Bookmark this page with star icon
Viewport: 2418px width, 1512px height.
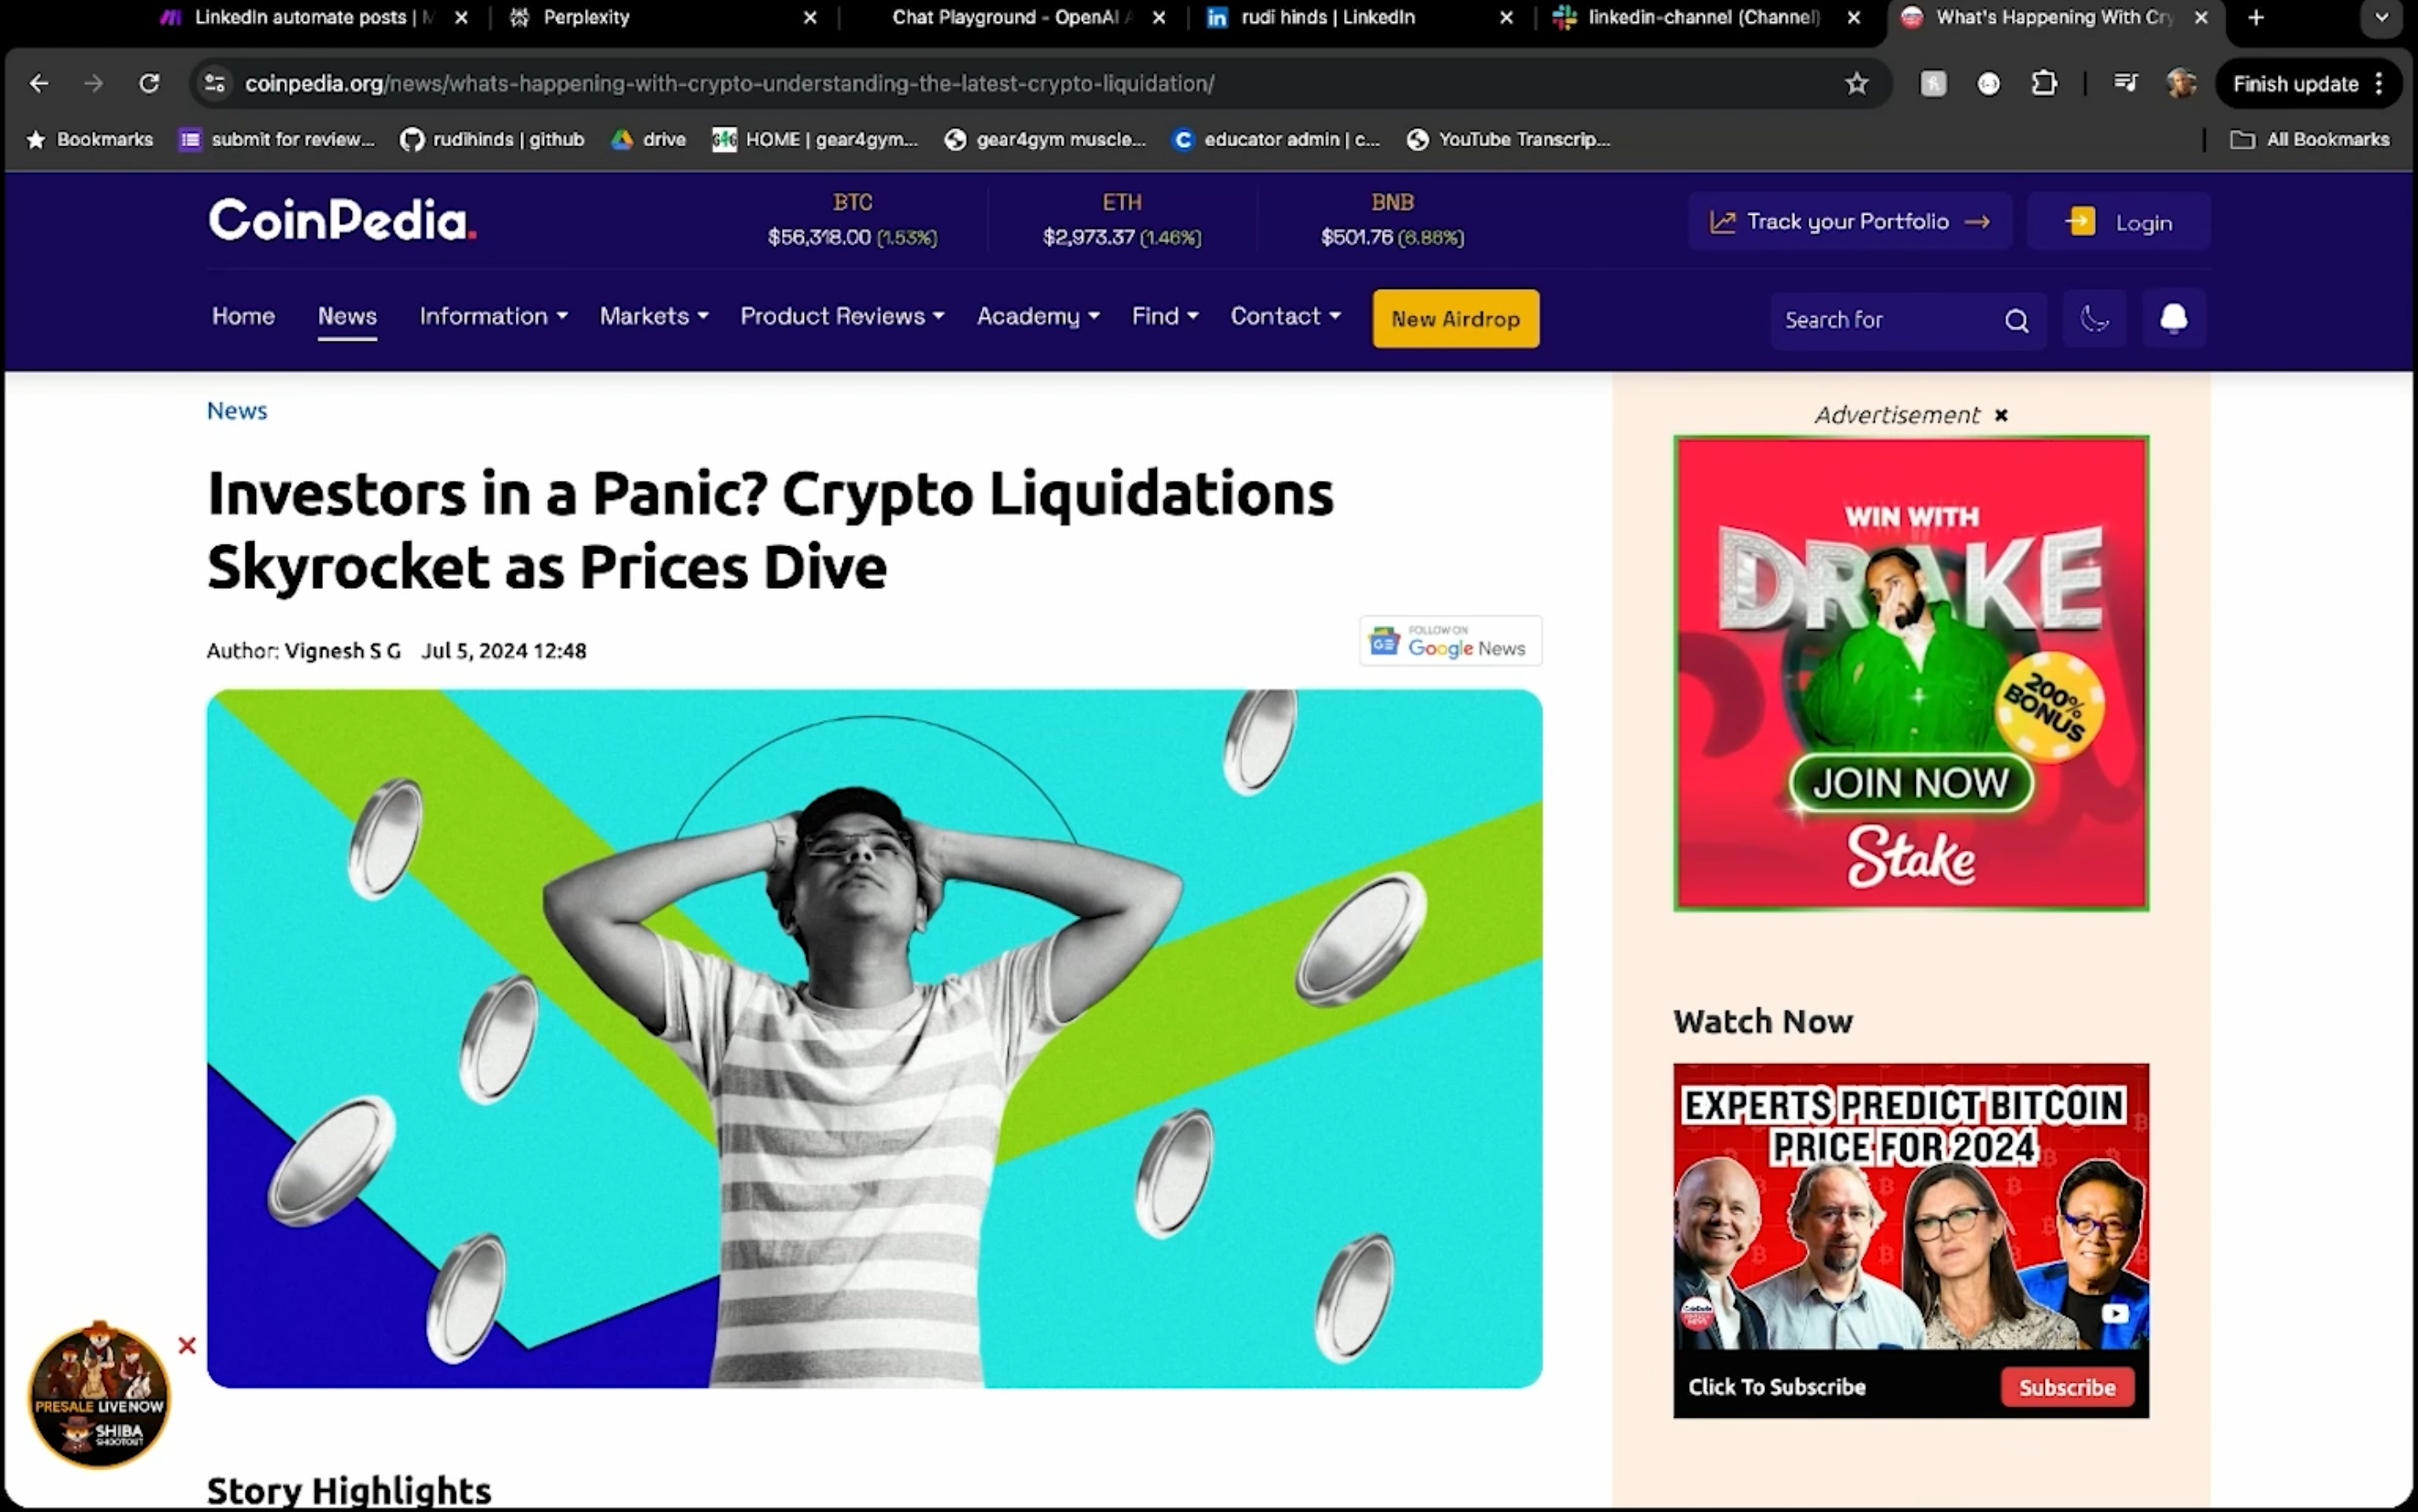click(1856, 83)
